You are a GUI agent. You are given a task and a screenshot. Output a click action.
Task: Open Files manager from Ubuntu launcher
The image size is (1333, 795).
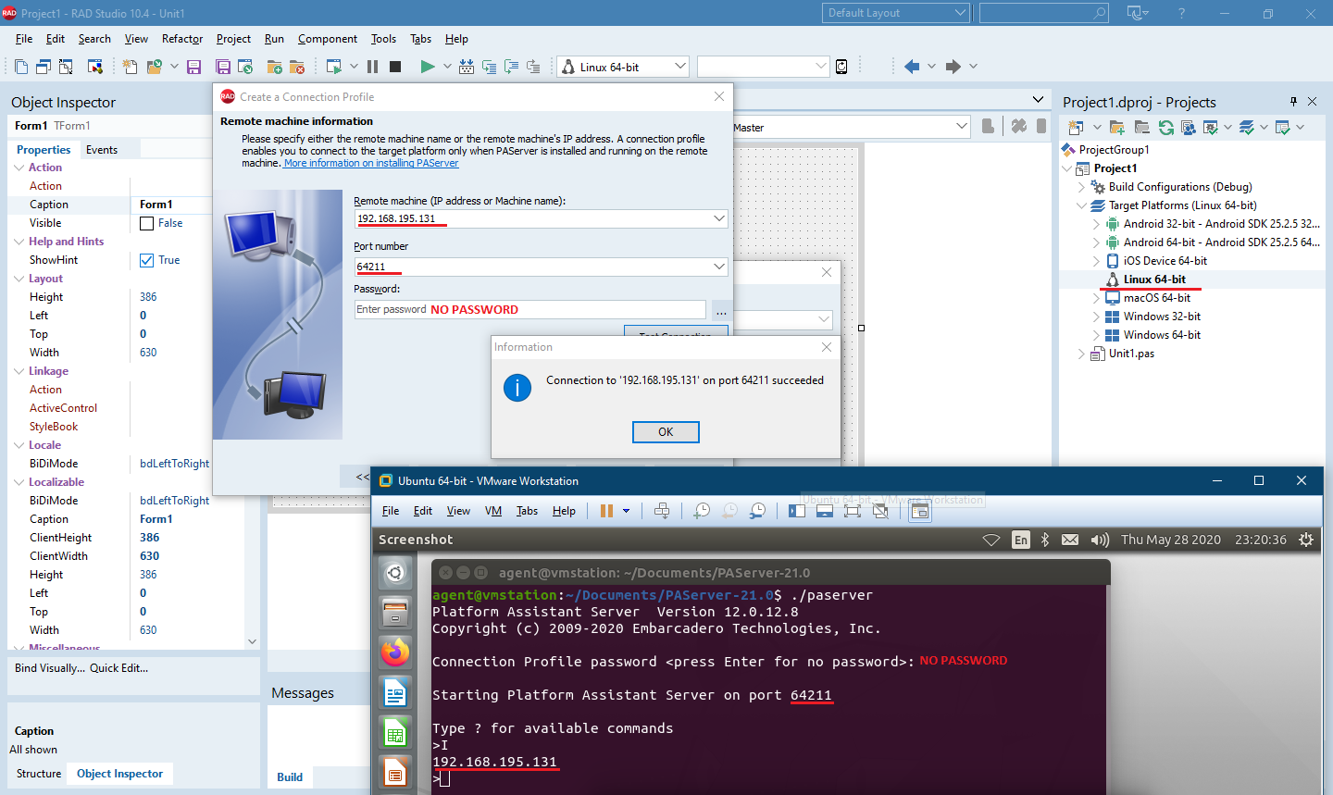click(x=395, y=613)
